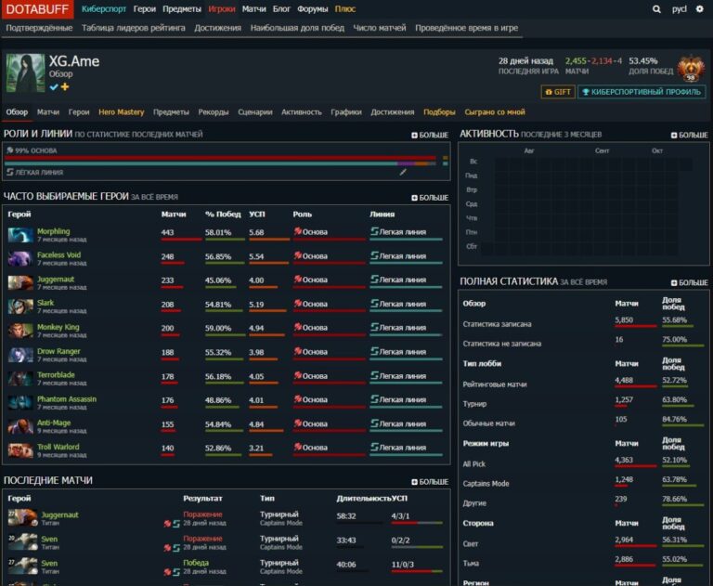The height and width of the screenshot is (586, 713).
Task: Open Morphling hero name link
Action: [x=54, y=231]
